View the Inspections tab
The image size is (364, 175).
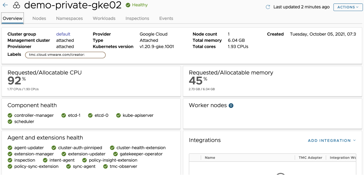click(137, 18)
